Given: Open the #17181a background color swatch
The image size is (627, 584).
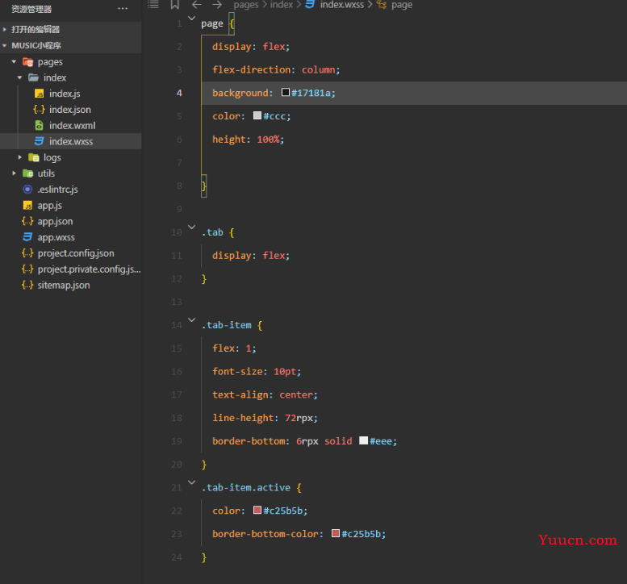Looking at the screenshot, I should (x=286, y=92).
